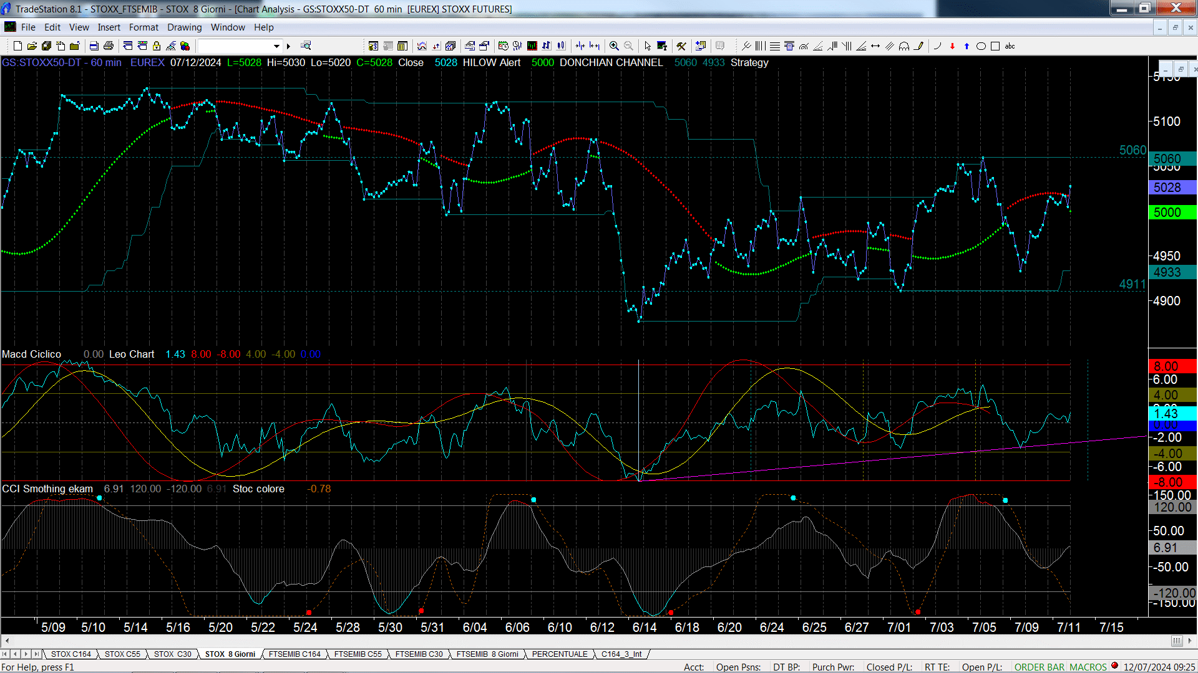
Task: Switch to FTSEMIB C30 tab
Action: click(x=419, y=654)
